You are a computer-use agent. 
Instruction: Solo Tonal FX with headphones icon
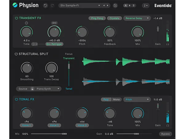click(168, 125)
